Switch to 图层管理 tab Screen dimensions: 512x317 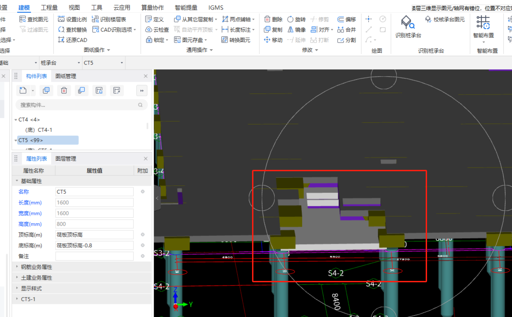[x=66, y=158]
